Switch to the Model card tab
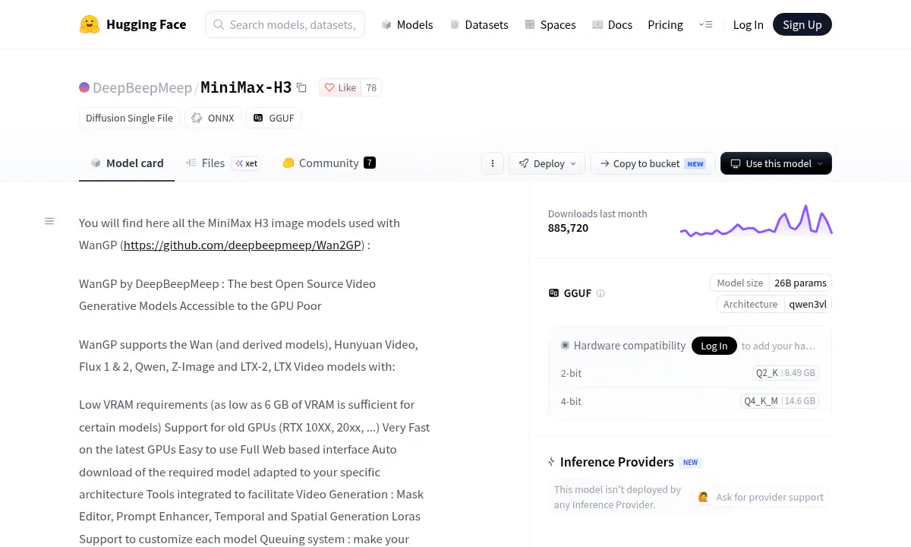The height and width of the screenshot is (547, 911). tap(127, 163)
